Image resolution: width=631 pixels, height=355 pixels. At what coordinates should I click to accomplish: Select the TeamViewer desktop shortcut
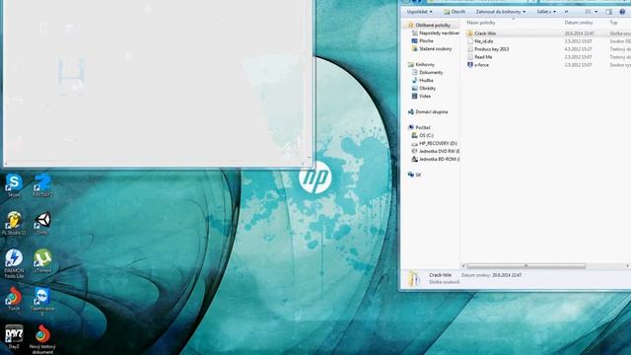42,301
